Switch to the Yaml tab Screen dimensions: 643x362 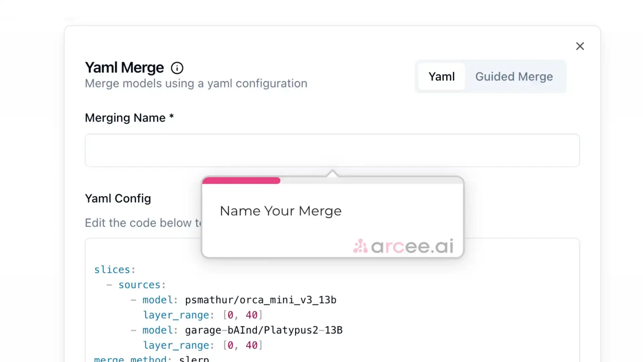point(441,76)
